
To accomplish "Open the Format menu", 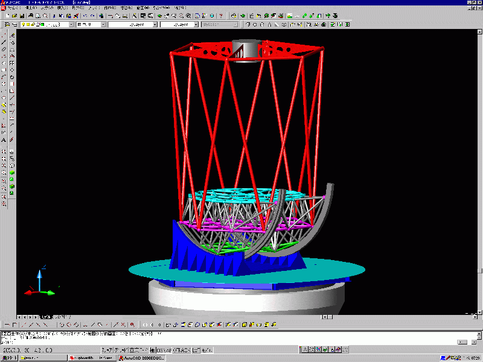I will 78,8.
